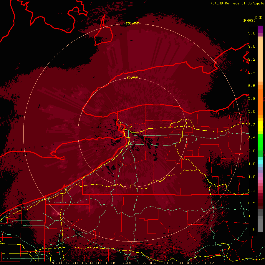This screenshot has width=265, height=265.
Task: Click the SPECIFIC DIFFERENTIAL PHASE (KDP) caption
Action: [92, 263]
